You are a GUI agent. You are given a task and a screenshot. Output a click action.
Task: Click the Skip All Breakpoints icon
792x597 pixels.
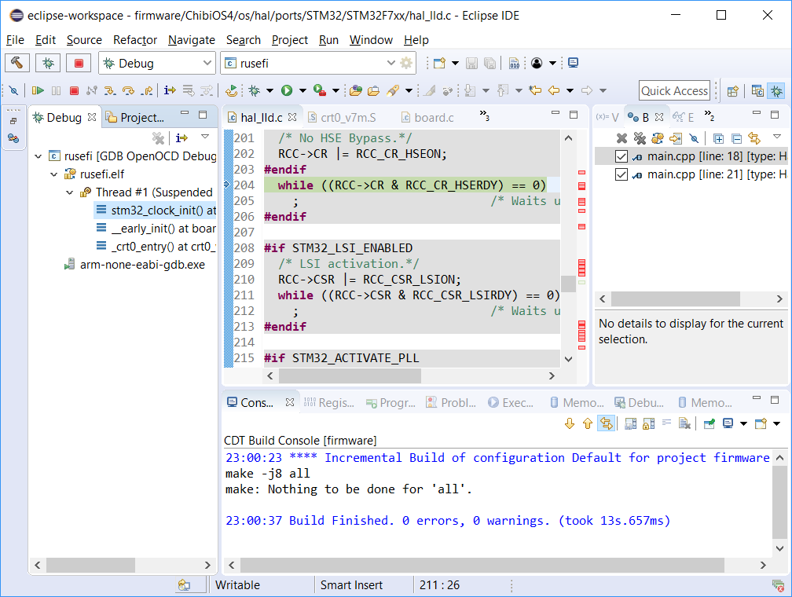click(13, 90)
